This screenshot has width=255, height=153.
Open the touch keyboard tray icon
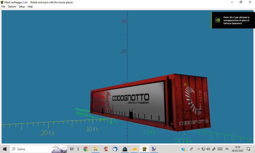(x=220, y=149)
